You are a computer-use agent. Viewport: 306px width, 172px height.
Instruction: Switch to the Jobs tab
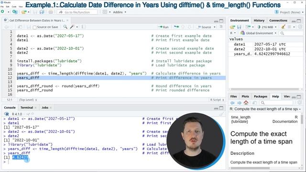tap(45, 107)
